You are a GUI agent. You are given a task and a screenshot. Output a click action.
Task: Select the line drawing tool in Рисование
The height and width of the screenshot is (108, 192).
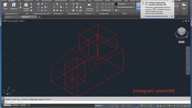coord(57,7)
